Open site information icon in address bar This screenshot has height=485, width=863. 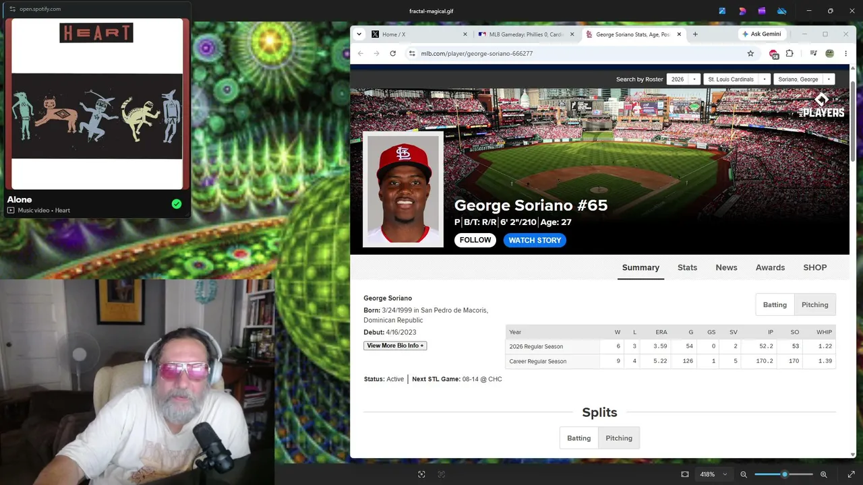[412, 53]
